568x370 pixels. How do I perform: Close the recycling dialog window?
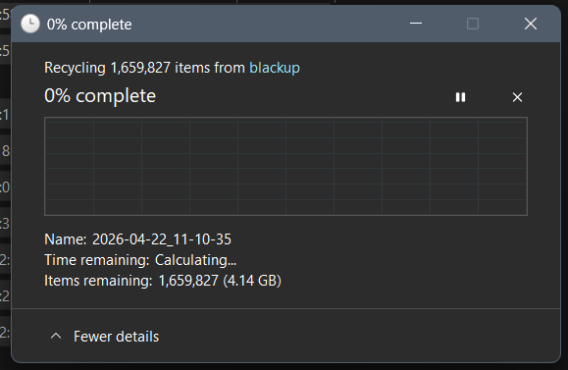click(531, 24)
